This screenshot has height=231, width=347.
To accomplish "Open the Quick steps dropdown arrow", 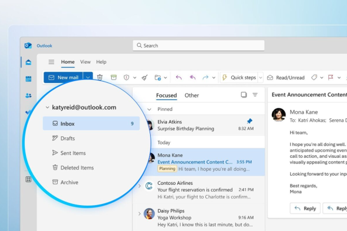I will click(x=261, y=78).
